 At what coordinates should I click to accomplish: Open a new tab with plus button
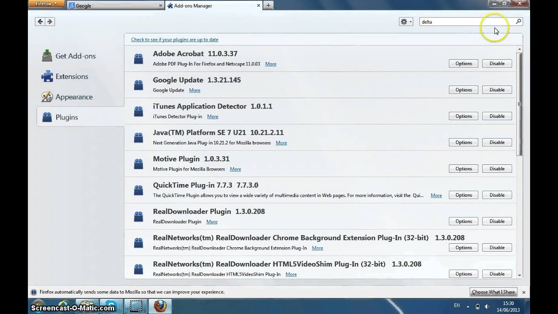(x=268, y=6)
